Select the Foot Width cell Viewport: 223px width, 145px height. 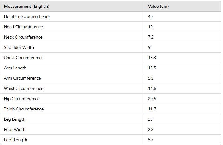(x=15, y=129)
